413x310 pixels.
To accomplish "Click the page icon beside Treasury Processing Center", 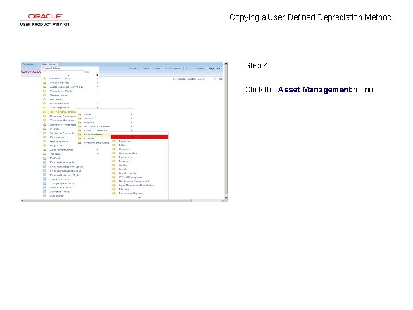I will (x=45, y=171).
